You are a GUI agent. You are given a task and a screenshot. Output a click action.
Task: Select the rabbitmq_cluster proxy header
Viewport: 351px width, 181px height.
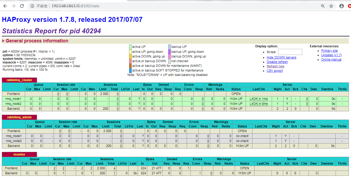20,80
